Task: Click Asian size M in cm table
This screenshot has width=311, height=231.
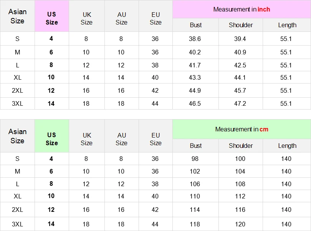Action: [x=17, y=171]
